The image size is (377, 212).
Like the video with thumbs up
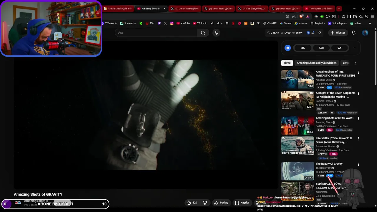click(x=192, y=203)
